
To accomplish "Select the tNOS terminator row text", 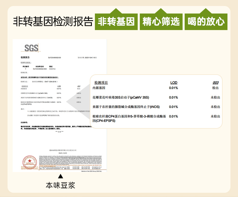I will tap(126, 107).
